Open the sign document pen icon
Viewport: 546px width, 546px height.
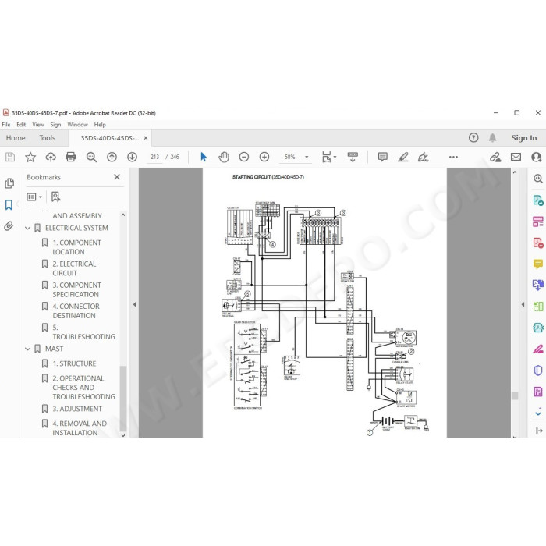(423, 157)
